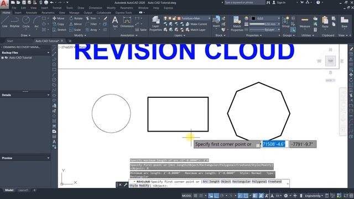Toggle 2D object snap in status bar
The height and width of the screenshot is (199, 354).
tap(246, 196)
